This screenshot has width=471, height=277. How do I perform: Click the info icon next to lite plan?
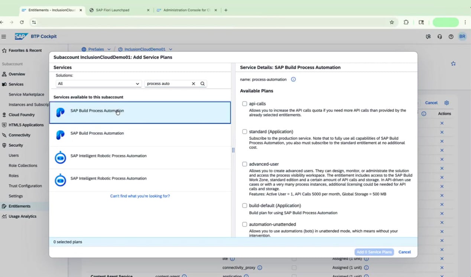[233, 259]
